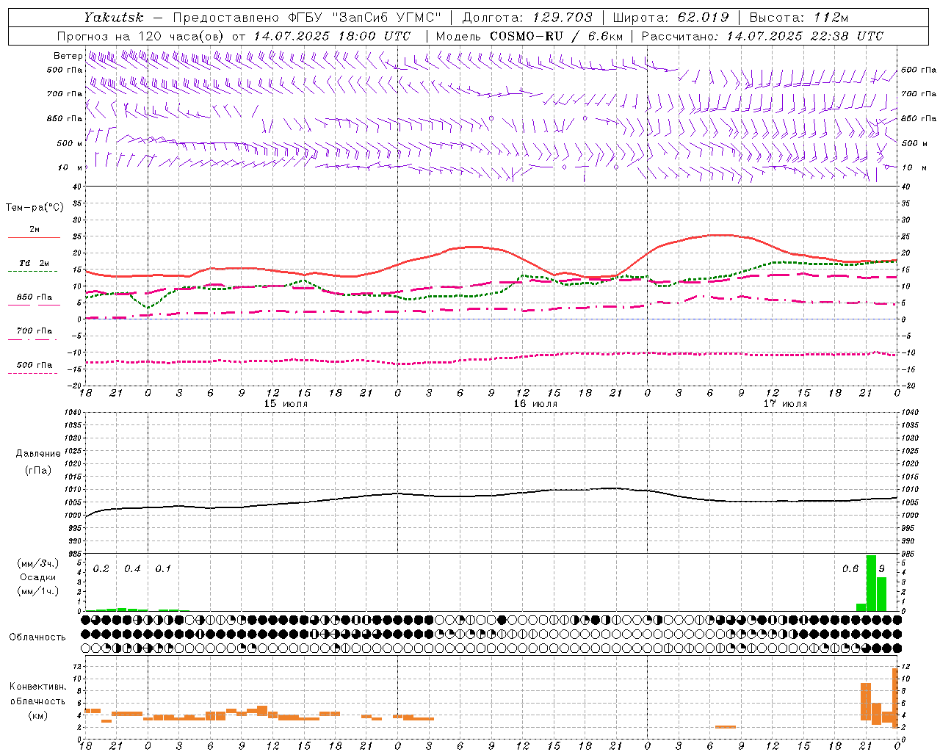Click the Широта: 62.019 latitude value

pyautogui.click(x=670, y=18)
